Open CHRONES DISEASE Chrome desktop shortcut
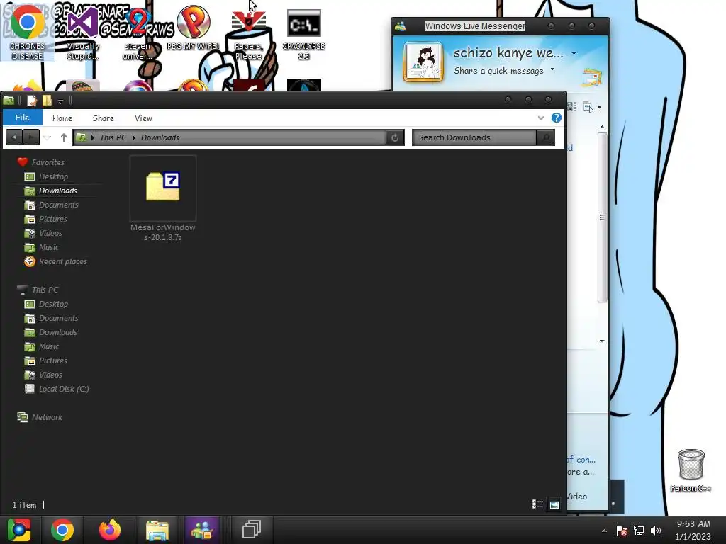 (x=28, y=32)
